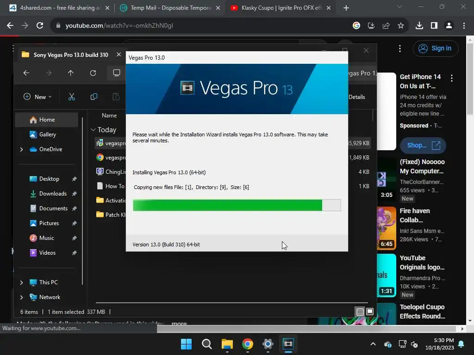The width and height of the screenshot is (474, 355).
Task: Click the Google account icon in address bar
Action: (x=356, y=26)
